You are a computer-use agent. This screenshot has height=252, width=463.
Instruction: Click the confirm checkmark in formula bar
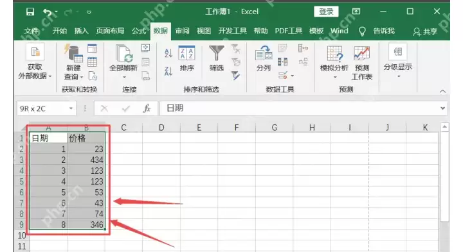tap(126, 108)
